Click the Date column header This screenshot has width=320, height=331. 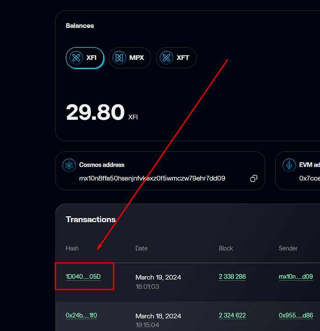[x=141, y=248]
